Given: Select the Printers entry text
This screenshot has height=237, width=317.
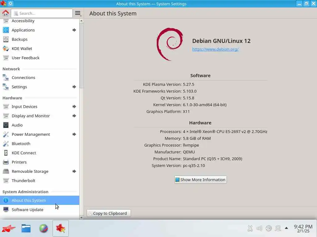Looking at the screenshot, I should (x=19, y=162).
